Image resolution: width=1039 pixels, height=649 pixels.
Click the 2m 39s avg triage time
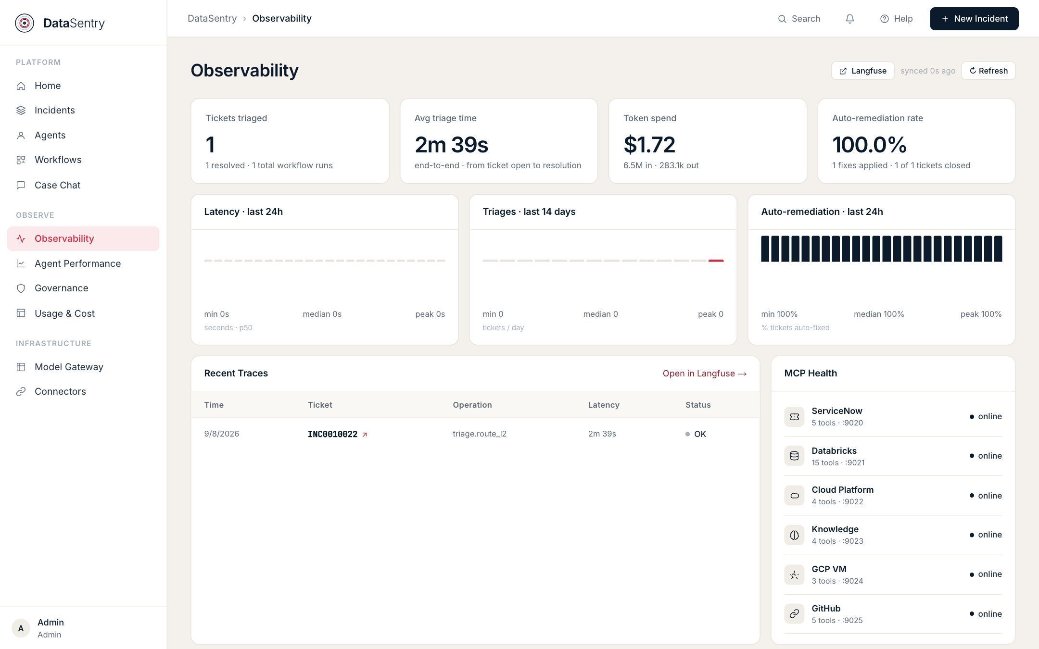451,144
